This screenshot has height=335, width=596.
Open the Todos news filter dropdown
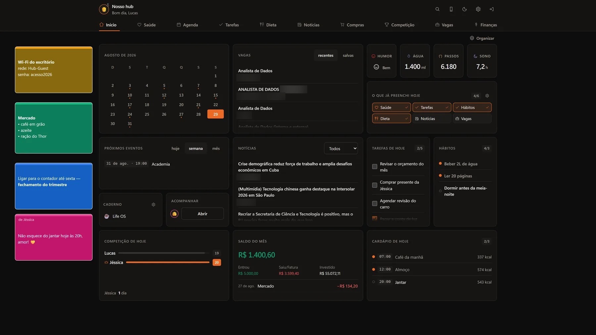341,149
